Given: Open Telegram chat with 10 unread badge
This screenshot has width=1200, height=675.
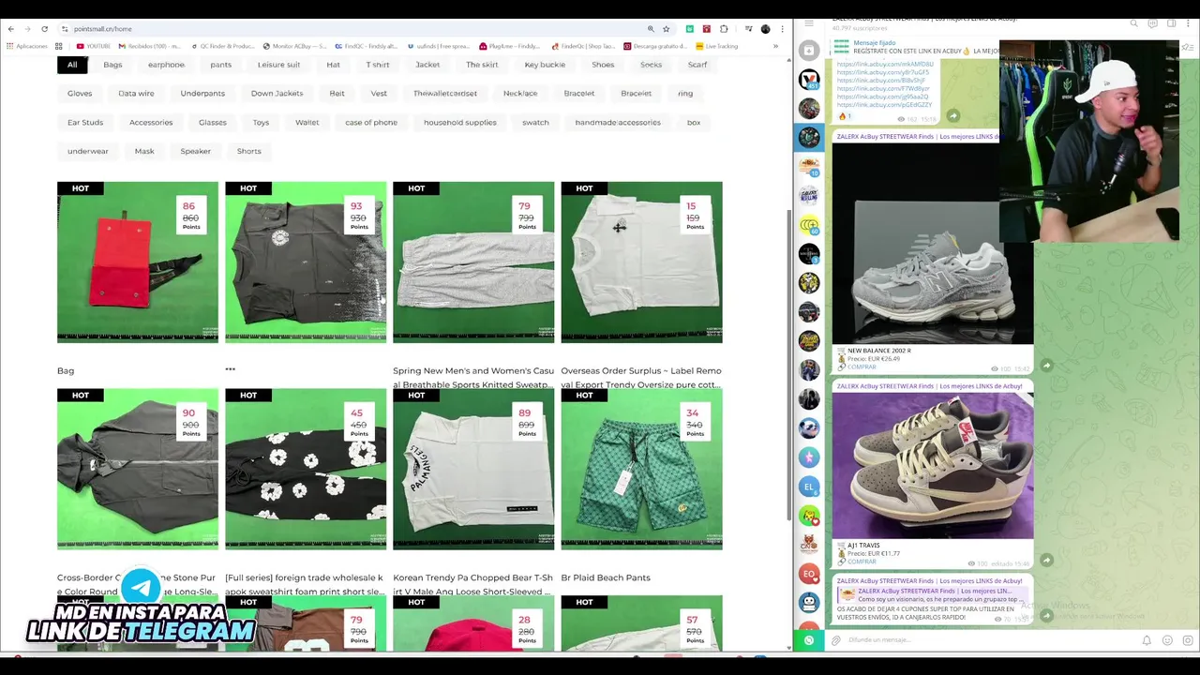Looking at the screenshot, I should coord(809,166).
